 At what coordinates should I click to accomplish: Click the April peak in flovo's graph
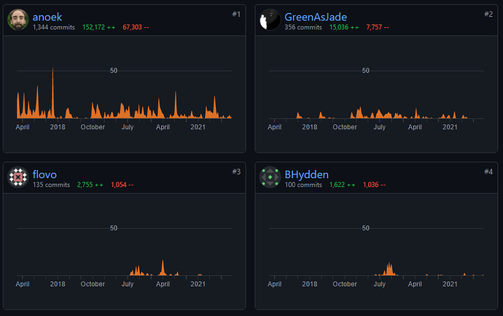pos(163,267)
